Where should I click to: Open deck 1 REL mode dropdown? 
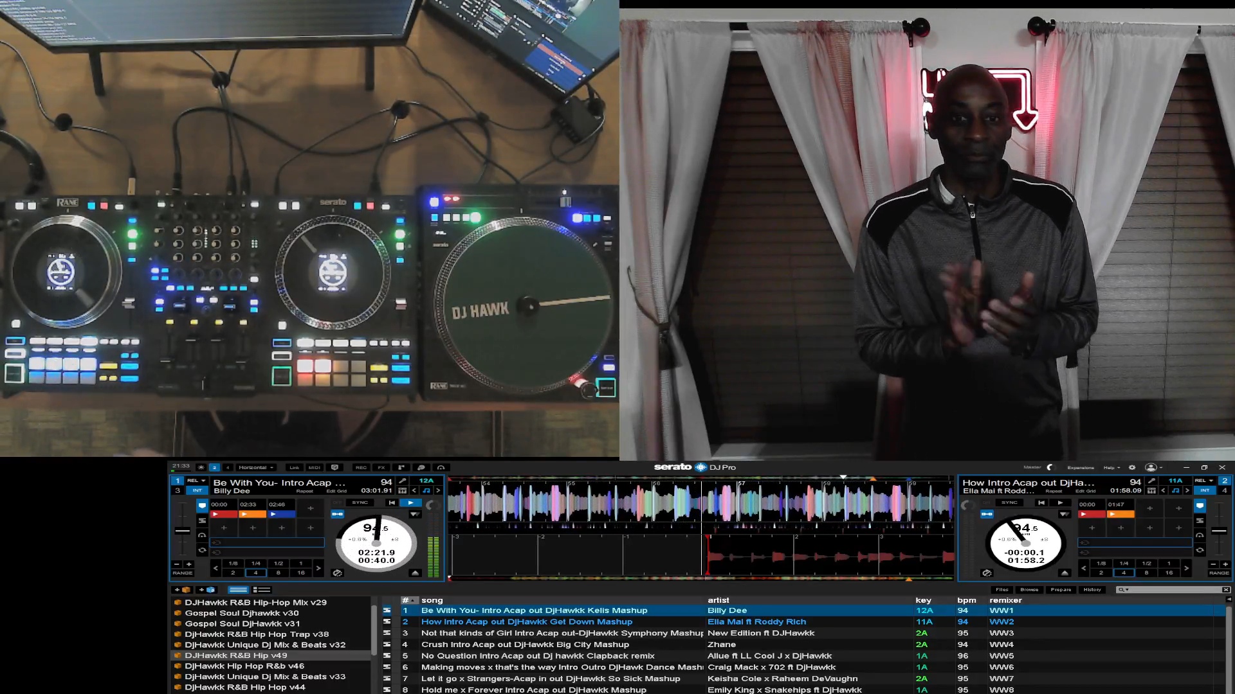[196, 481]
